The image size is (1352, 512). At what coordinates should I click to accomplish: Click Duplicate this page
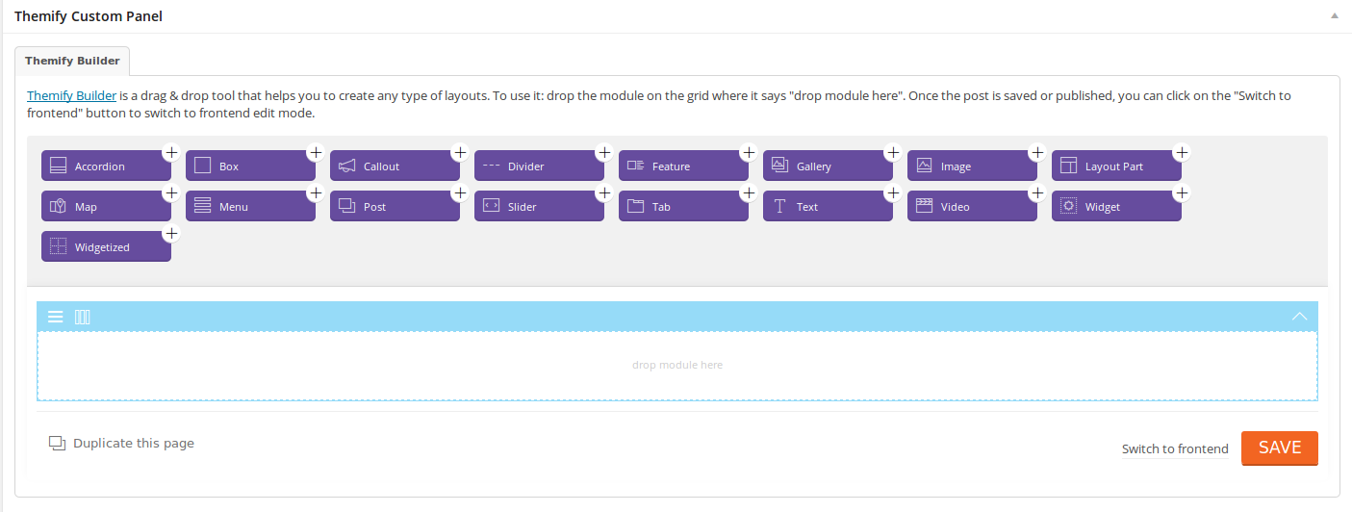122,444
